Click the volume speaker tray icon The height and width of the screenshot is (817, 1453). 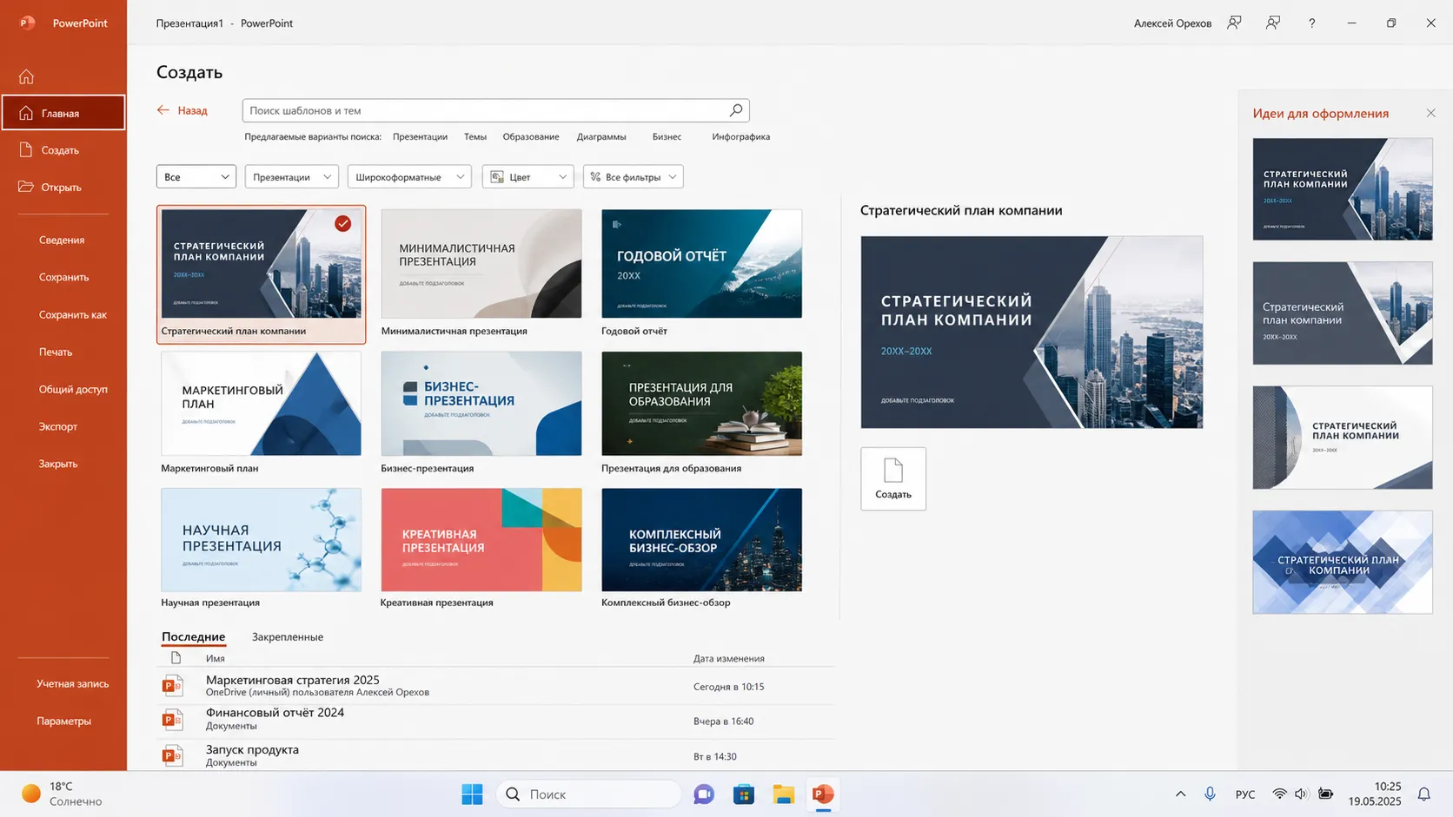pyautogui.click(x=1301, y=794)
